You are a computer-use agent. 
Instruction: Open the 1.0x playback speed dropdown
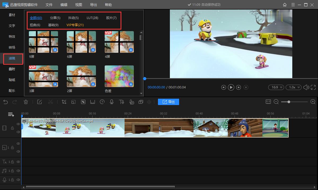click(293, 87)
